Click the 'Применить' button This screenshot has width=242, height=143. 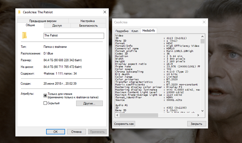[x=97, y=132]
